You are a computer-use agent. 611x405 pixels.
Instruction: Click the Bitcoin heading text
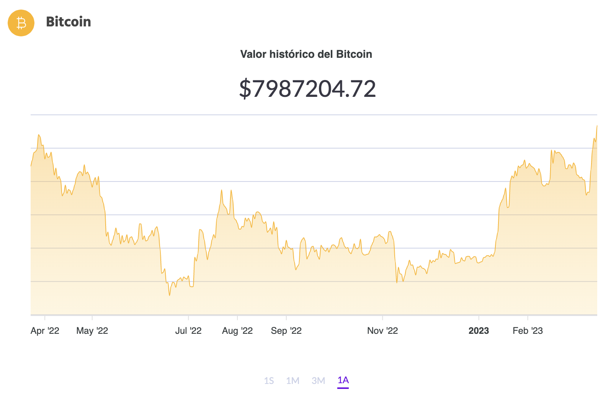coord(69,22)
